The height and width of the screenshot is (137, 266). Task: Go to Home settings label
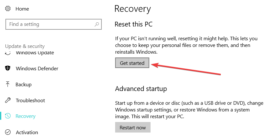click(22, 9)
